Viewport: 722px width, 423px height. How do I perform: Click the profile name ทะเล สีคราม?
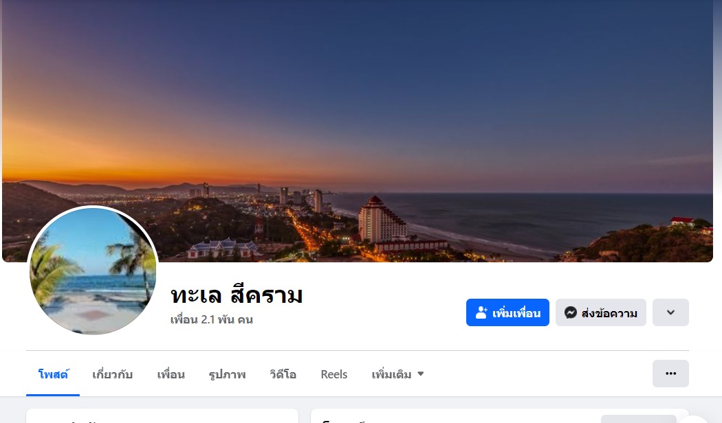pos(237,295)
